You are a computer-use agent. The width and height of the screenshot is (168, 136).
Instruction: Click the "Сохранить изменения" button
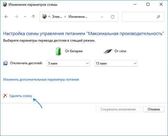pos(118,109)
